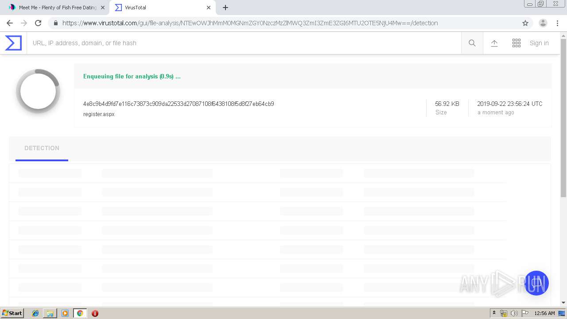Screen dimensions: 567x319
Task: Reload the current page
Action: [38, 23]
